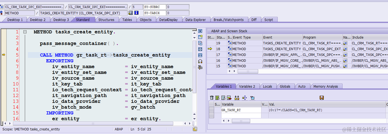Click the Event Type column header in stack
This screenshot has width=388, height=134.
click(x=247, y=37)
